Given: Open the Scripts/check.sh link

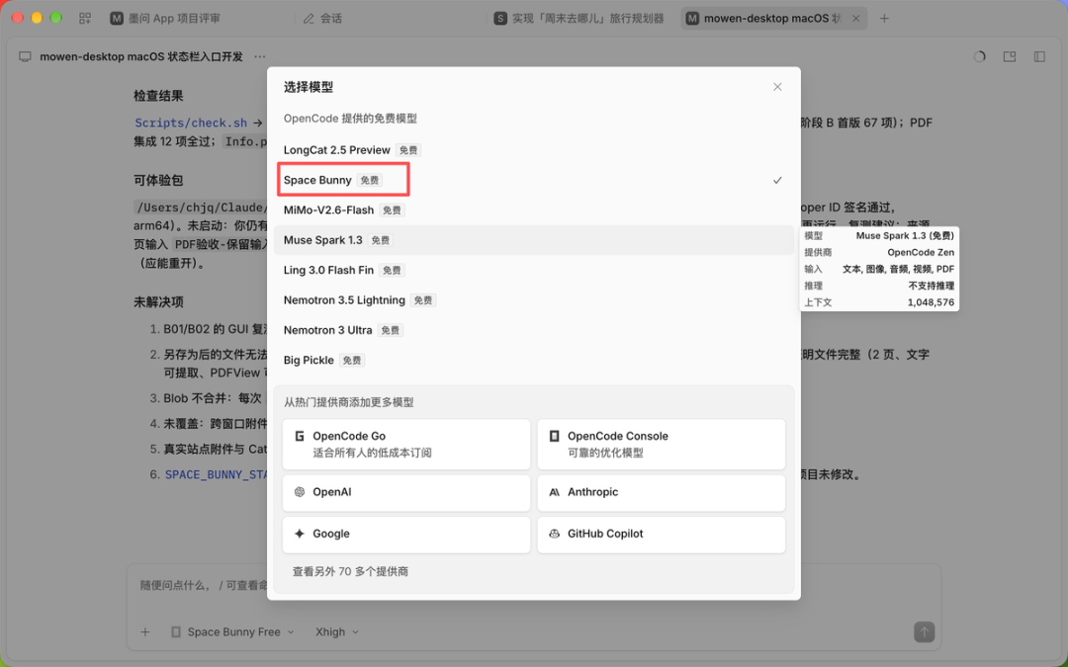Looking at the screenshot, I should [191, 124].
